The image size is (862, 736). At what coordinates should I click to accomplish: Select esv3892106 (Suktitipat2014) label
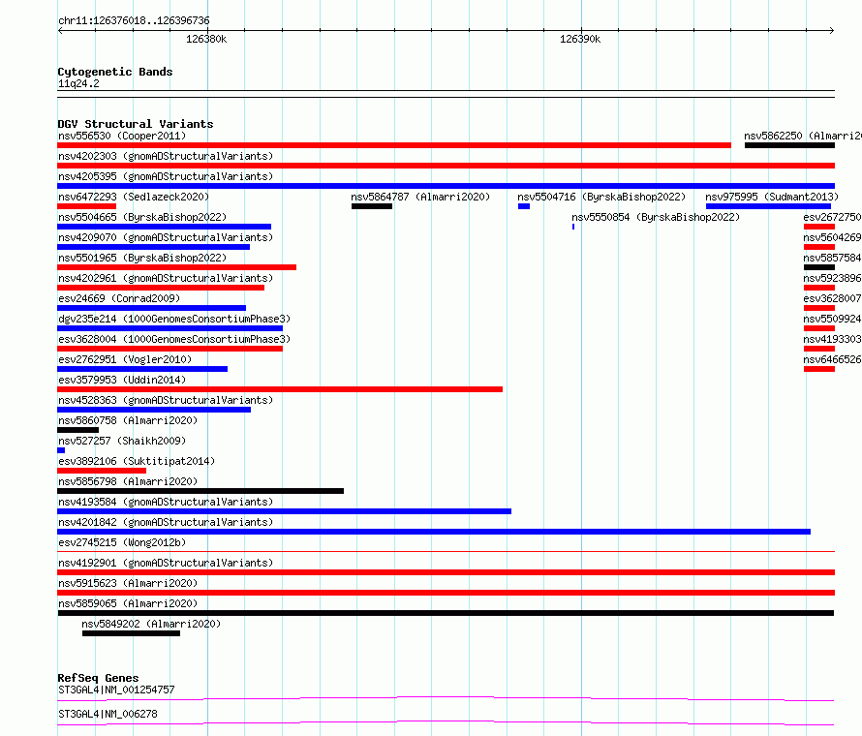tap(137, 461)
